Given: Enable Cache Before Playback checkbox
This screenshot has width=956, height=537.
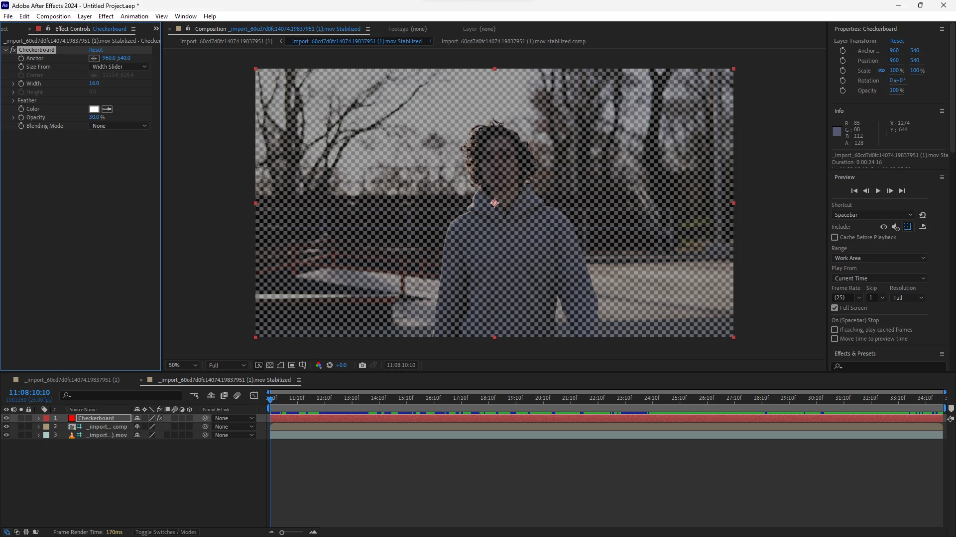Looking at the screenshot, I should click(835, 238).
